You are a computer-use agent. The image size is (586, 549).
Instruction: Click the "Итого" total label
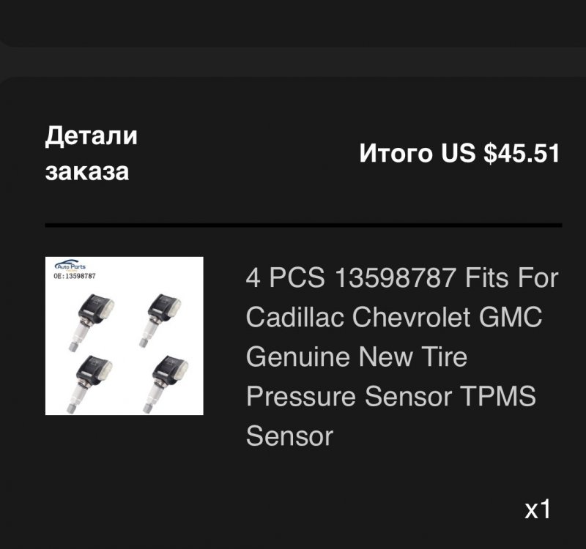coord(396,154)
